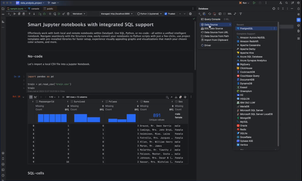This screenshot has height=181, width=302.
Task: Click the filter funnel icon in Database panel
Action: [241, 14]
